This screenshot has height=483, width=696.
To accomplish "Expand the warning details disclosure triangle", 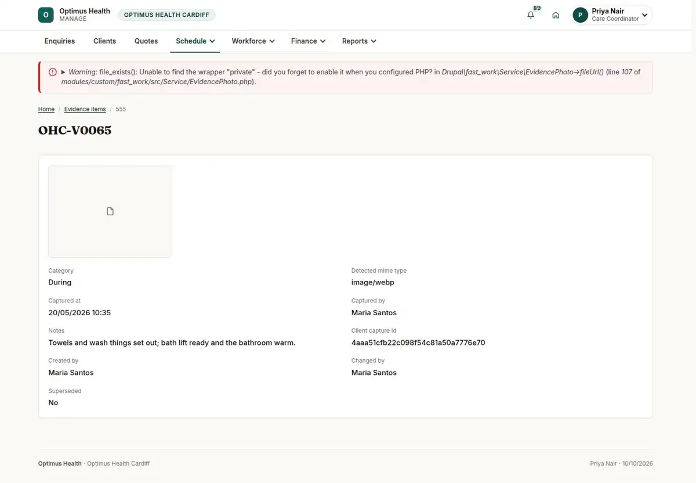I will pos(63,72).
